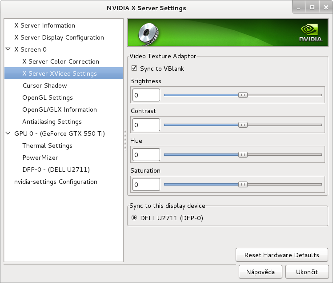333x283 pixels.
Task: Open OpenGL Settings page
Action: coord(48,98)
